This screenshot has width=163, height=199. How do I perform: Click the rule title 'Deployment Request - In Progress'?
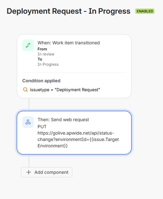click(x=68, y=11)
